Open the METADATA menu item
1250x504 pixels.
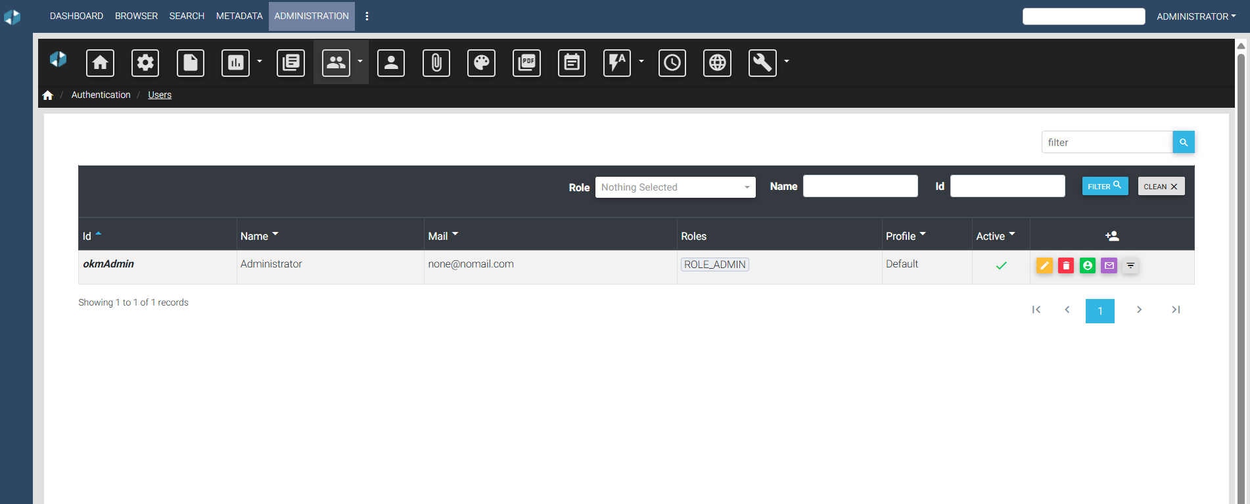239,16
